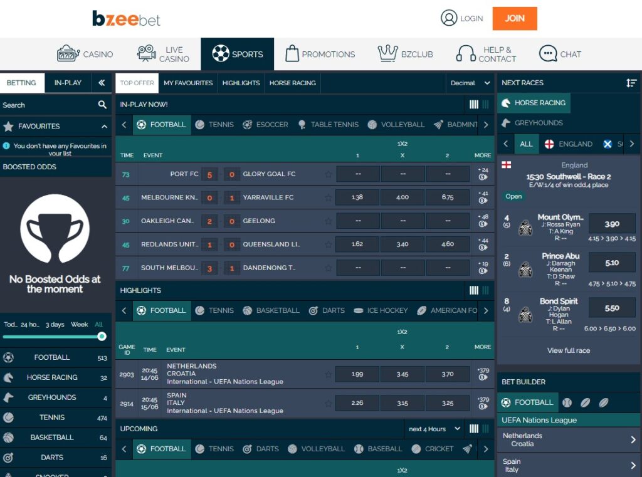Click the Login user avatar icon

click(449, 18)
